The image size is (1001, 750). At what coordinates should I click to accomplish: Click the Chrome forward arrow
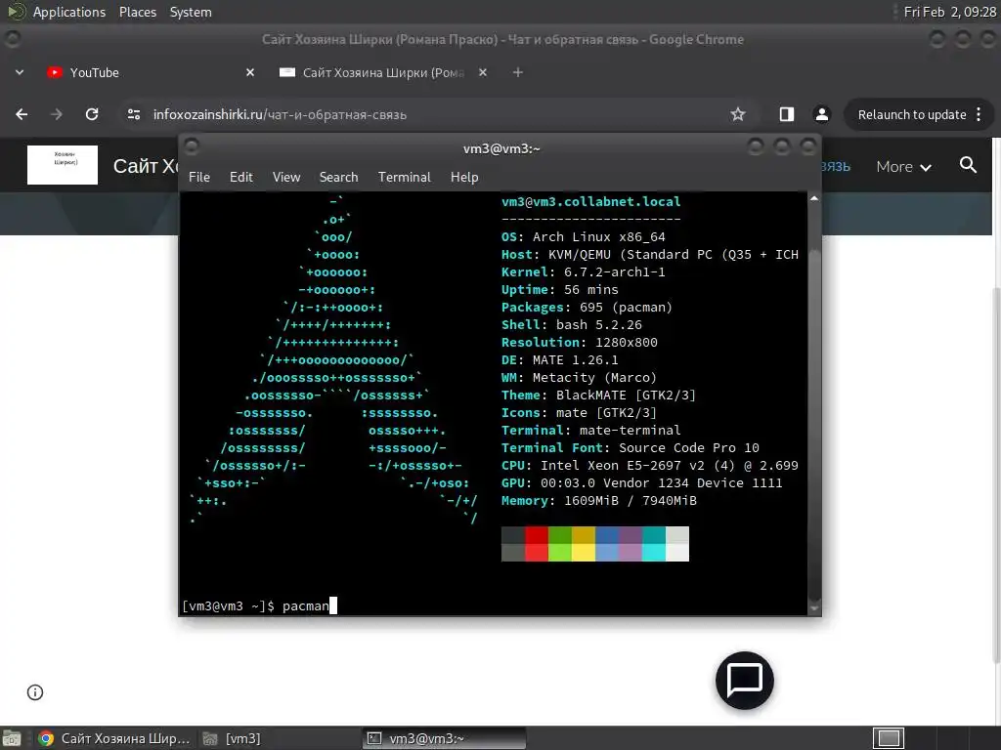tap(57, 114)
